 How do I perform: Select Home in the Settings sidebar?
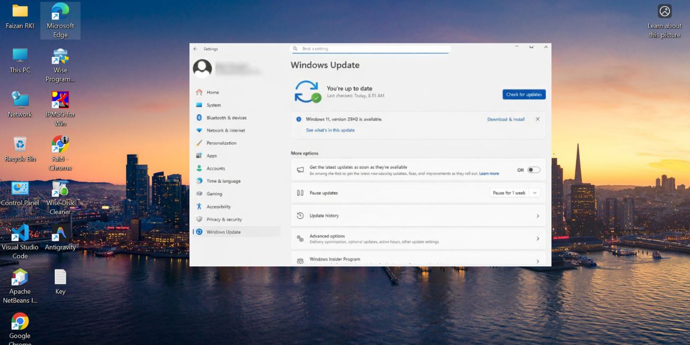tap(212, 92)
